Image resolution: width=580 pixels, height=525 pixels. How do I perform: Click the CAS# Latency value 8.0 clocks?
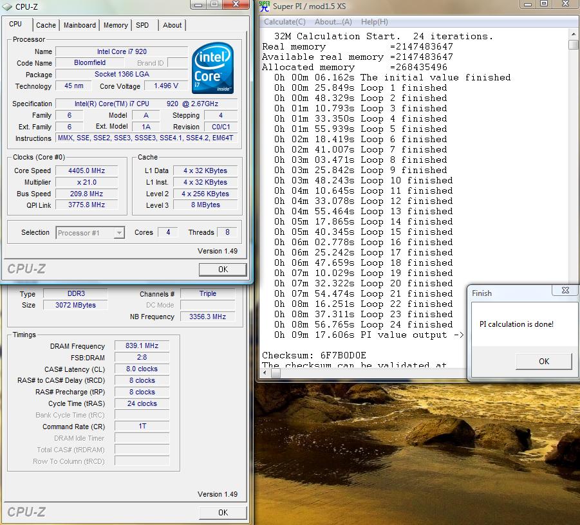tap(142, 369)
